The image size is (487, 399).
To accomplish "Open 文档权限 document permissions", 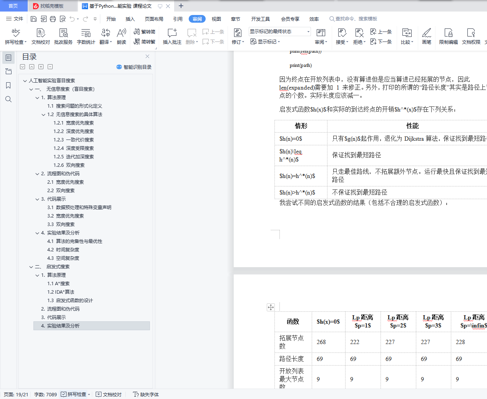I will [x=471, y=37].
